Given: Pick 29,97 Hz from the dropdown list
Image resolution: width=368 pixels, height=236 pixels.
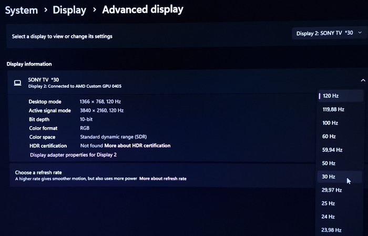Looking at the screenshot, I should tap(332, 190).
